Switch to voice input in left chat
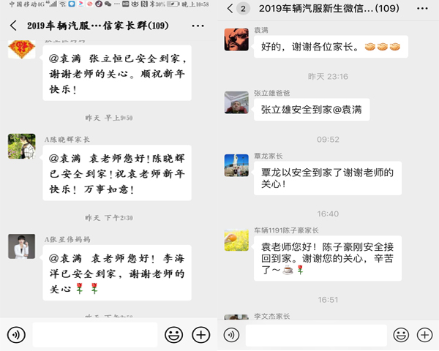 click(x=16, y=334)
